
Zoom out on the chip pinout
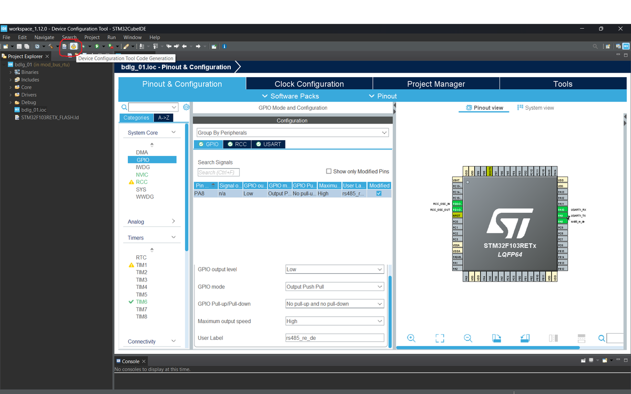pos(468,338)
